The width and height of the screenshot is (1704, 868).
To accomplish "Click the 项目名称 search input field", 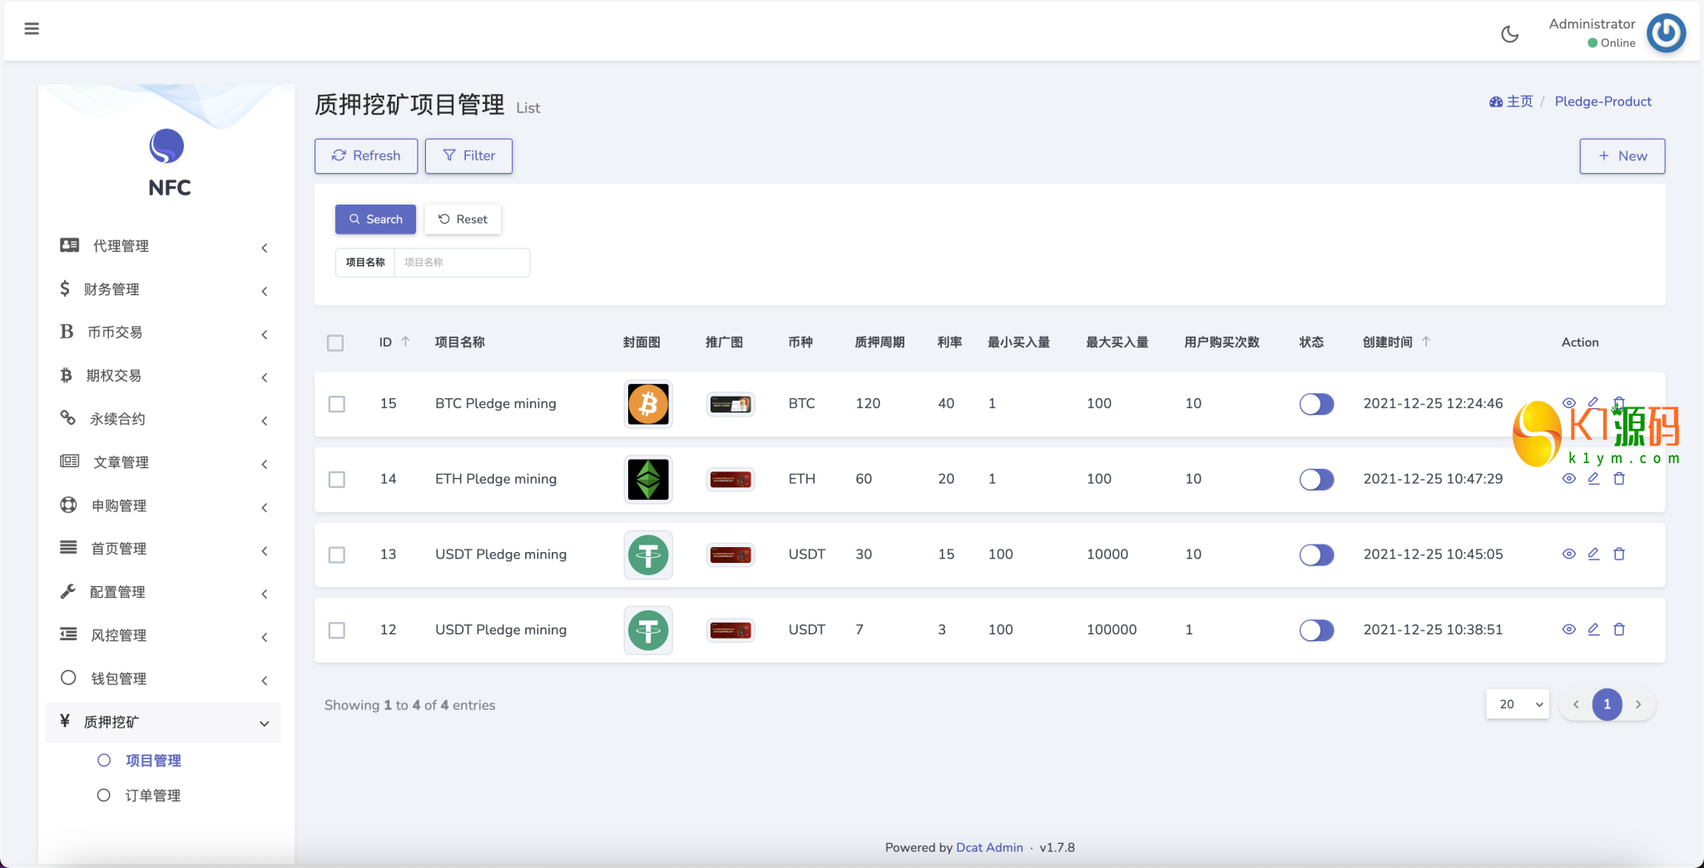I will [461, 263].
